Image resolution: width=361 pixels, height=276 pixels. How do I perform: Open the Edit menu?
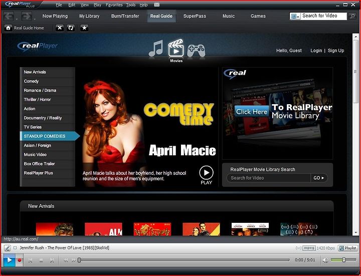72,5
